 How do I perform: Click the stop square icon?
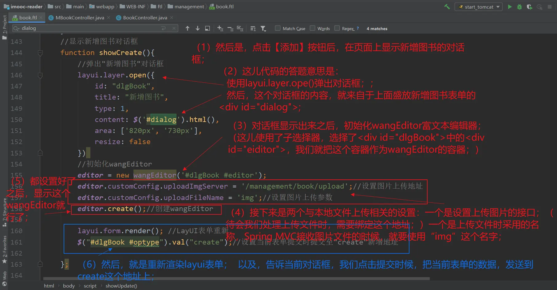(550, 7)
